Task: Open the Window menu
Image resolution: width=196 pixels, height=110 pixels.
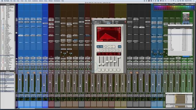Action: pos(51,1)
